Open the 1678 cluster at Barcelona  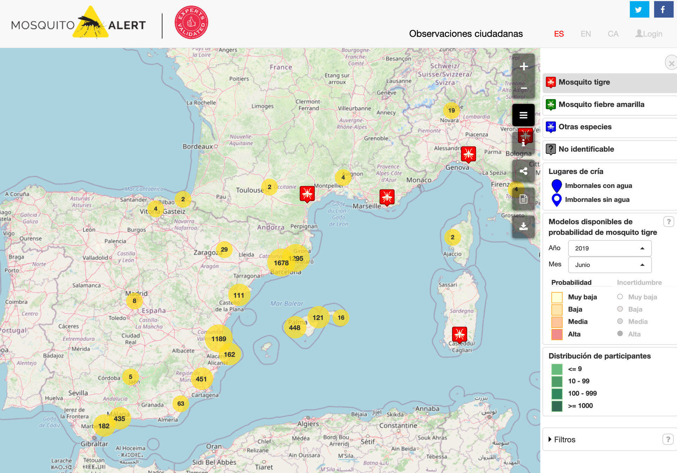(x=281, y=263)
